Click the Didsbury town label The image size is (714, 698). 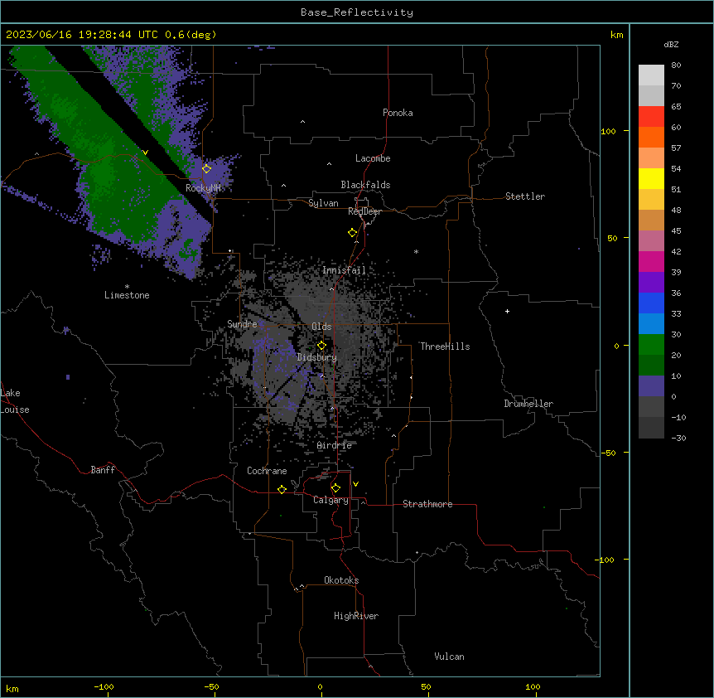pos(317,357)
